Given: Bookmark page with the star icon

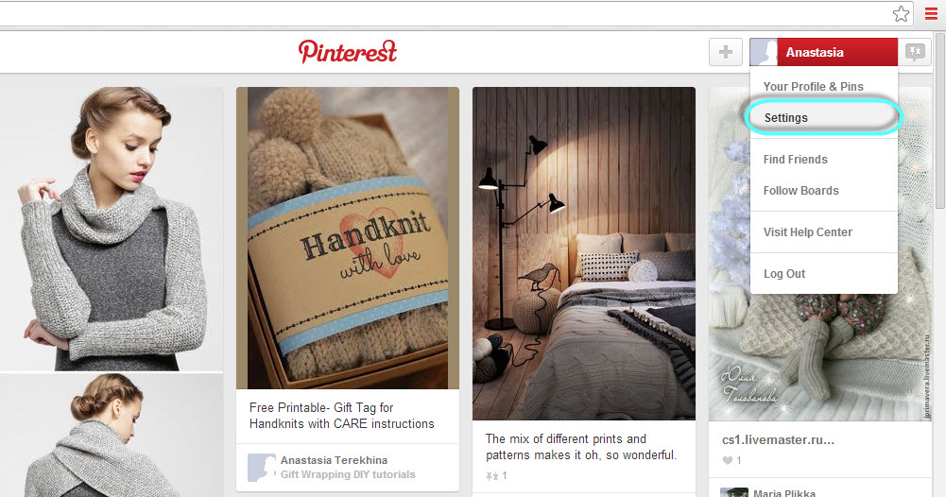Looking at the screenshot, I should (901, 13).
